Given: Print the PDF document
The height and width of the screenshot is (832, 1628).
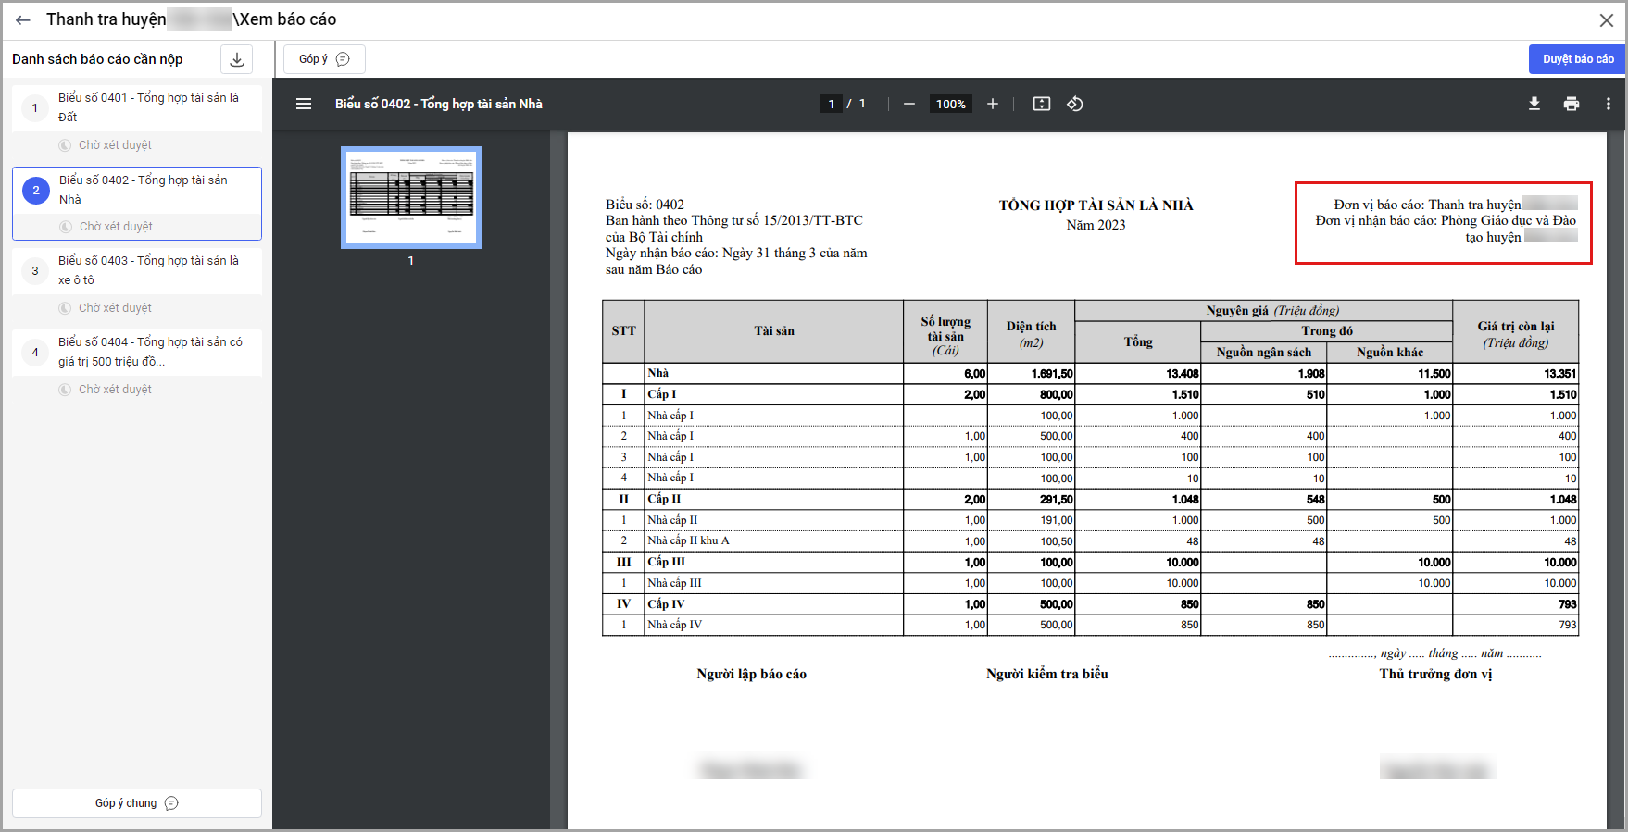Looking at the screenshot, I should click(1572, 104).
